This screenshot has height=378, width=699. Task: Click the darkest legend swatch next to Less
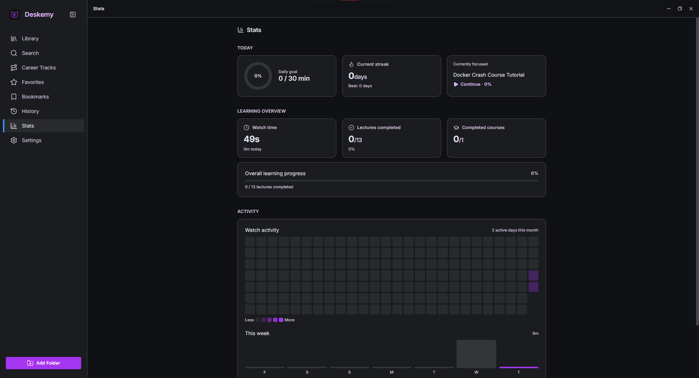(258, 320)
